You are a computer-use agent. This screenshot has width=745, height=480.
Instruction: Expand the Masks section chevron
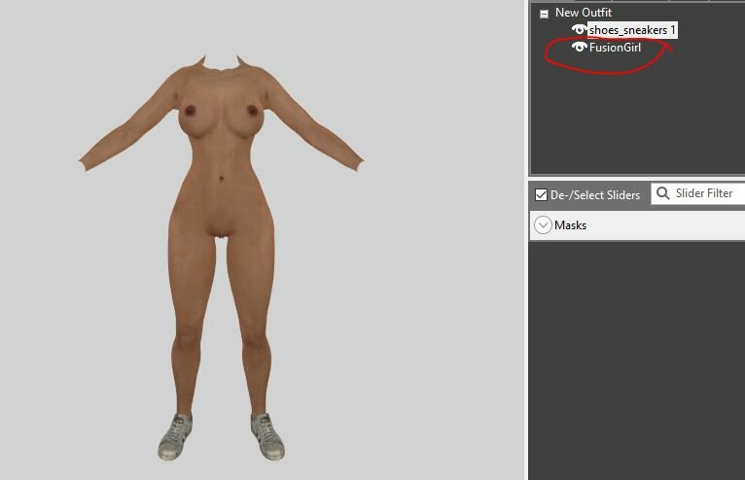click(543, 225)
